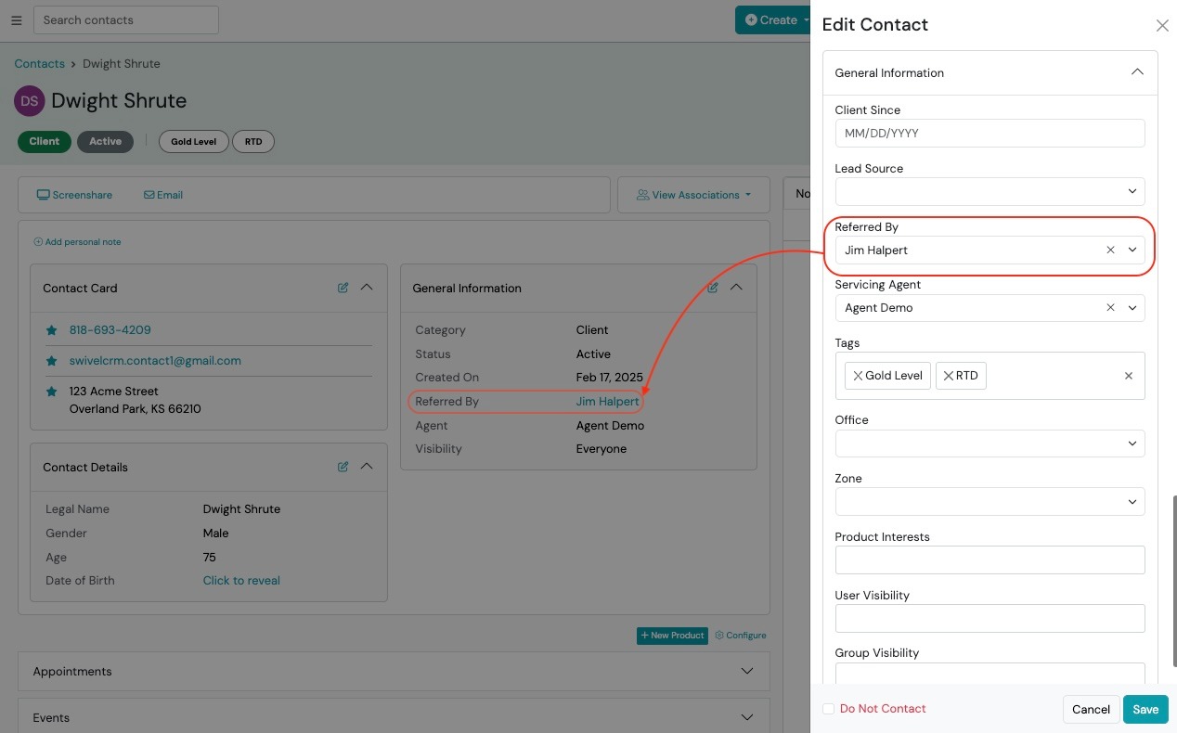
Task: Focus the Search contacts field
Action: (x=125, y=19)
